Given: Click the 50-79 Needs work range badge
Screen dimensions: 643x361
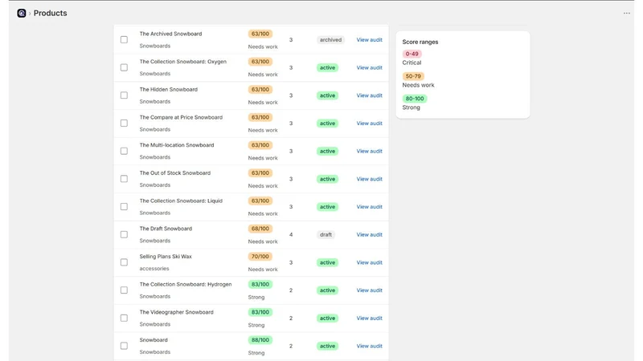Looking at the screenshot, I should (x=413, y=76).
